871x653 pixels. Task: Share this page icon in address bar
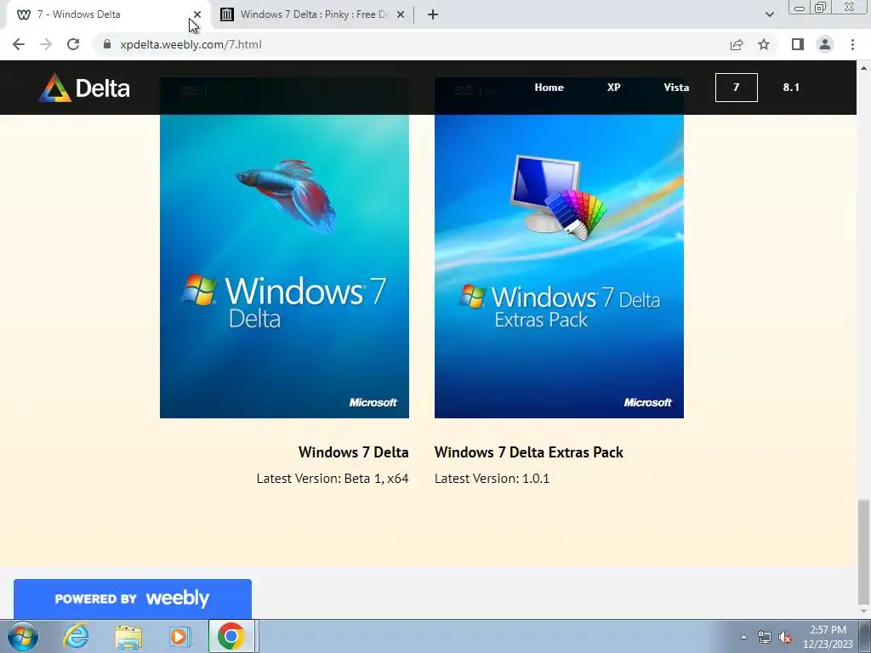coord(737,44)
